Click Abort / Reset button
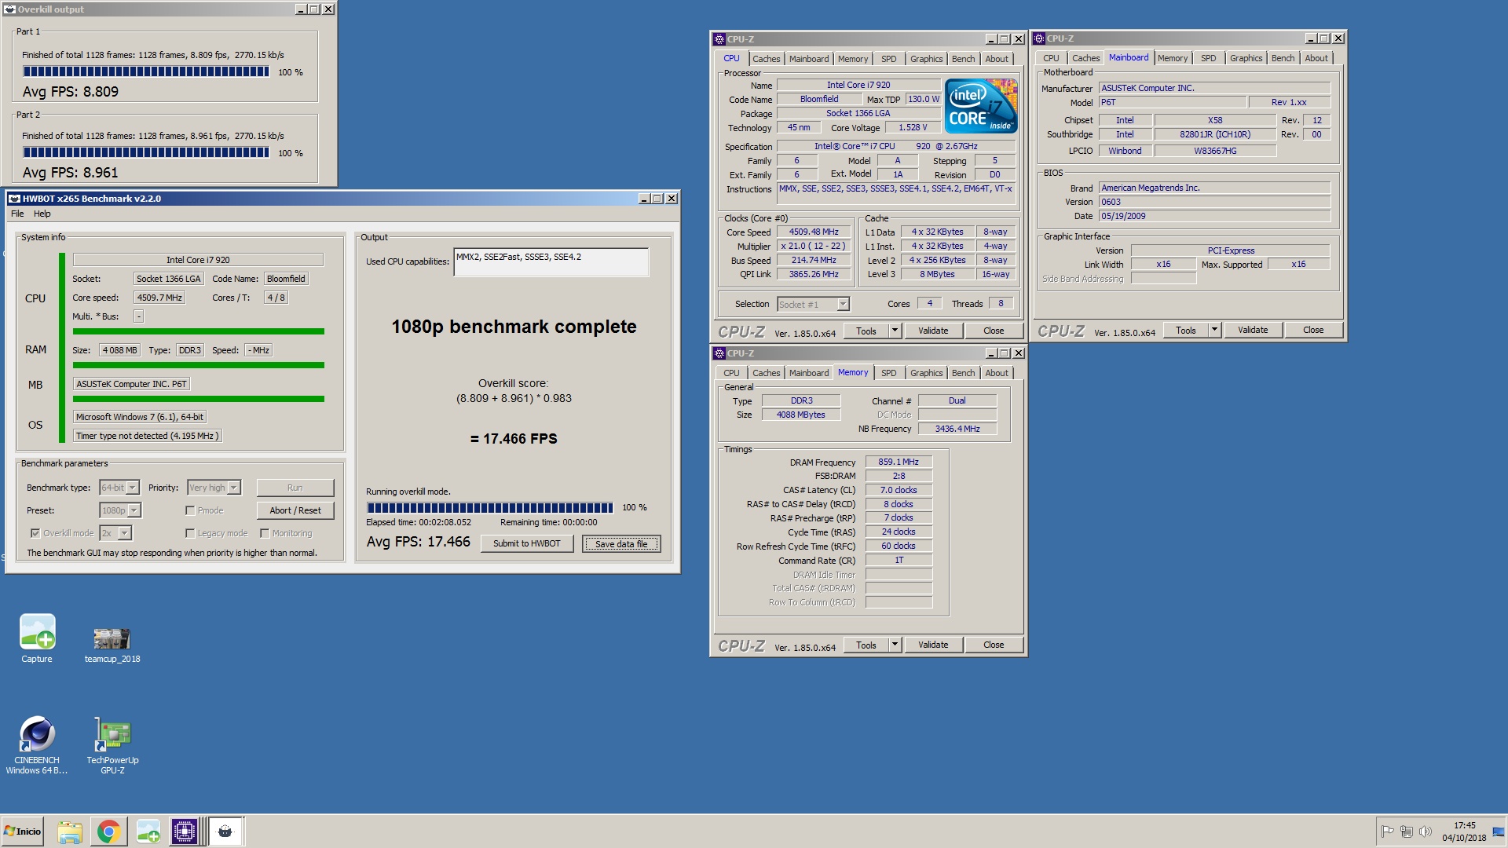1508x848 pixels. click(295, 510)
